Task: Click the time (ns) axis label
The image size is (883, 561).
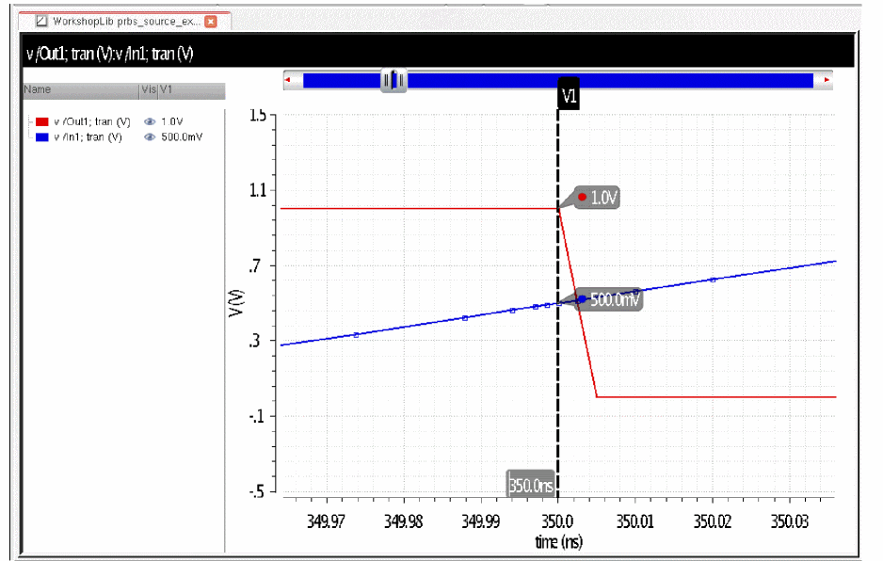Action: (558, 542)
